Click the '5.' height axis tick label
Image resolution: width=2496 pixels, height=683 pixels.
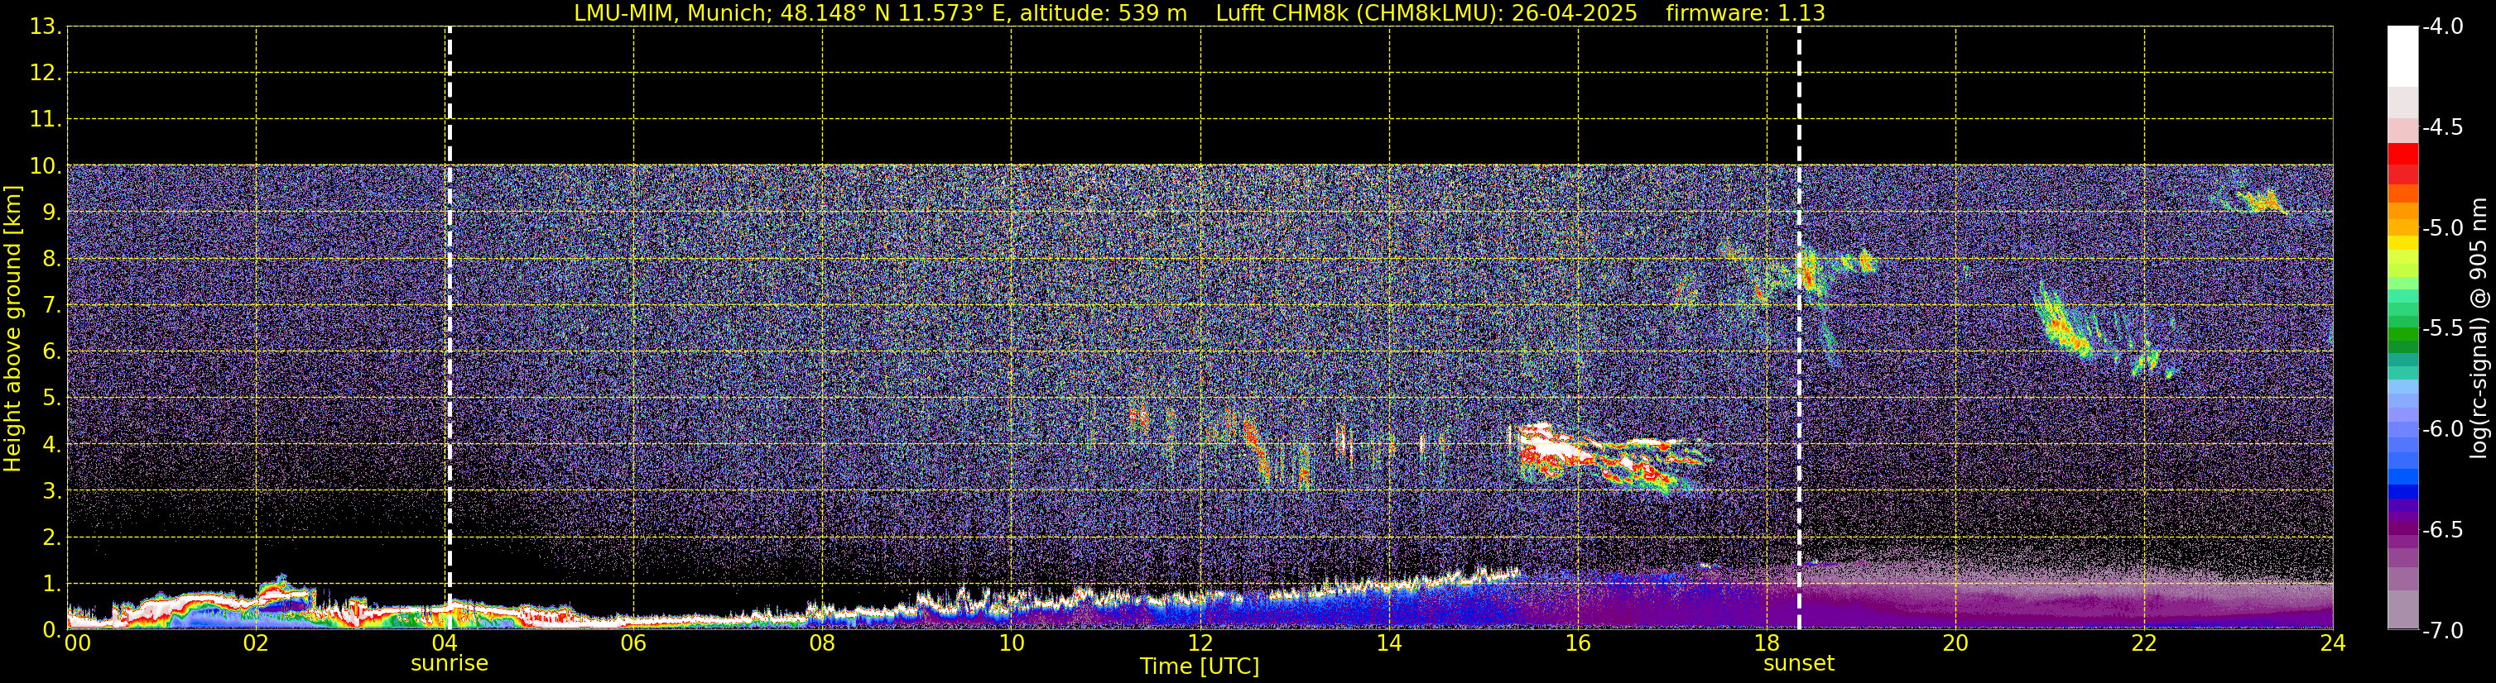[x=51, y=398]
